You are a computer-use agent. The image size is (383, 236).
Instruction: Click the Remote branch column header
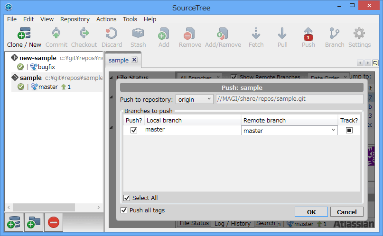290,120
